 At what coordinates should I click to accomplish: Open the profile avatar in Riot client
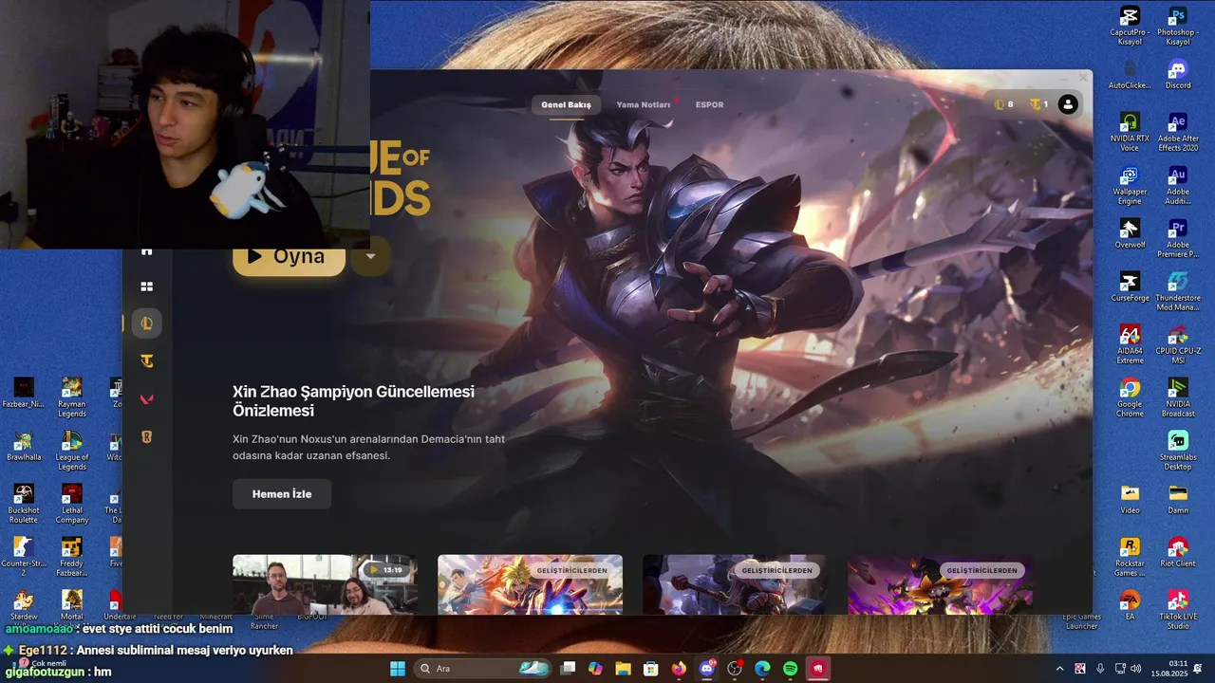coord(1068,104)
